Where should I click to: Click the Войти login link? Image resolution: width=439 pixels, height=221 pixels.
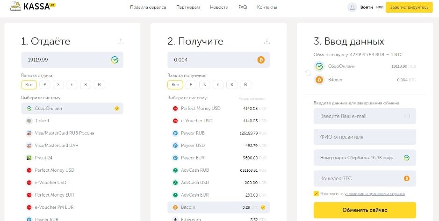point(367,7)
